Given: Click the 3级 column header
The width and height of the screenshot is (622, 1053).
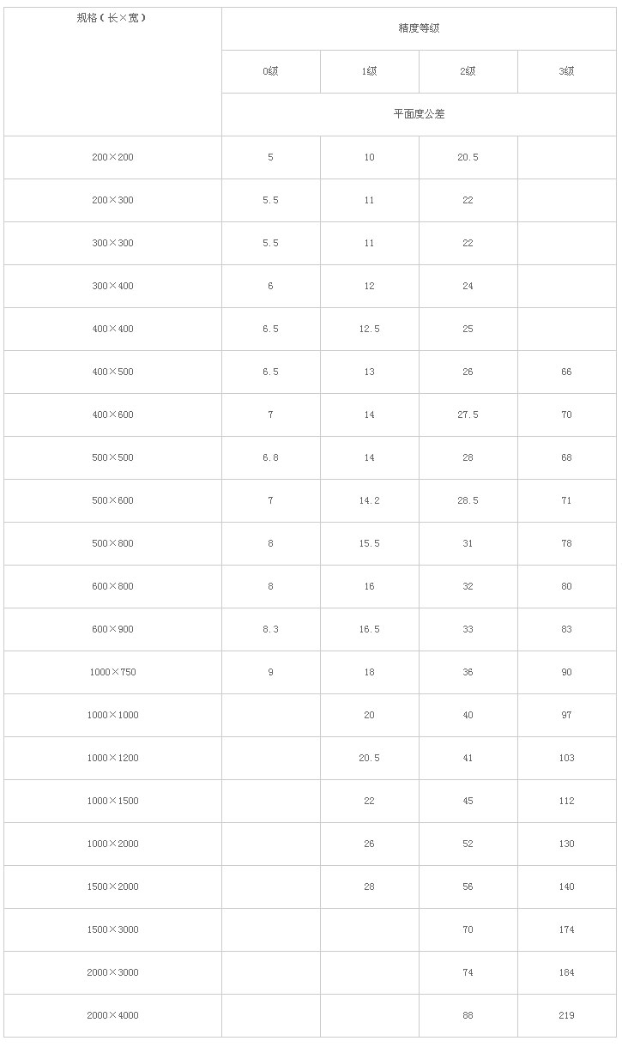Looking at the screenshot, I should click(567, 72).
